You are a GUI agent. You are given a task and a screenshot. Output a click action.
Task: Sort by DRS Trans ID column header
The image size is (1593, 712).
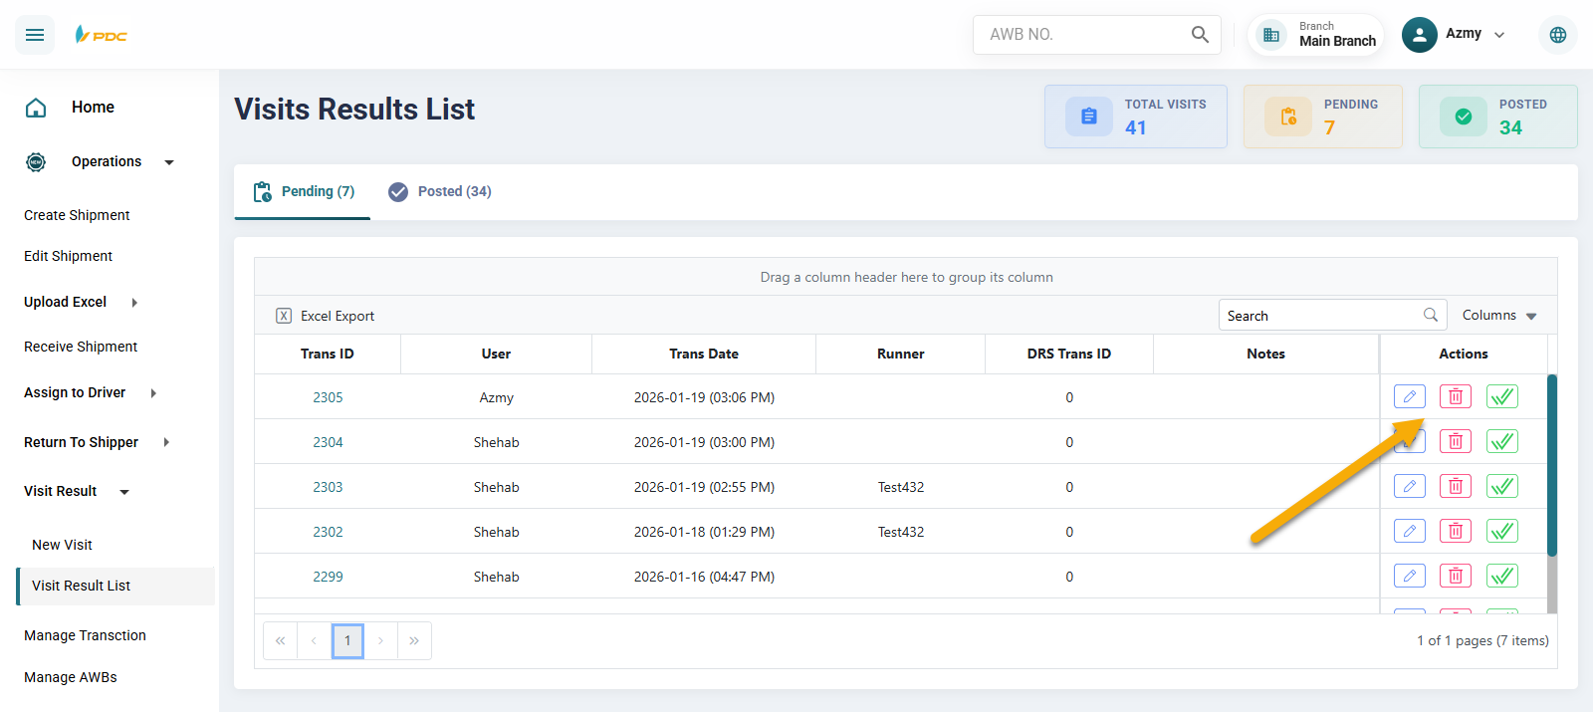[1069, 354]
